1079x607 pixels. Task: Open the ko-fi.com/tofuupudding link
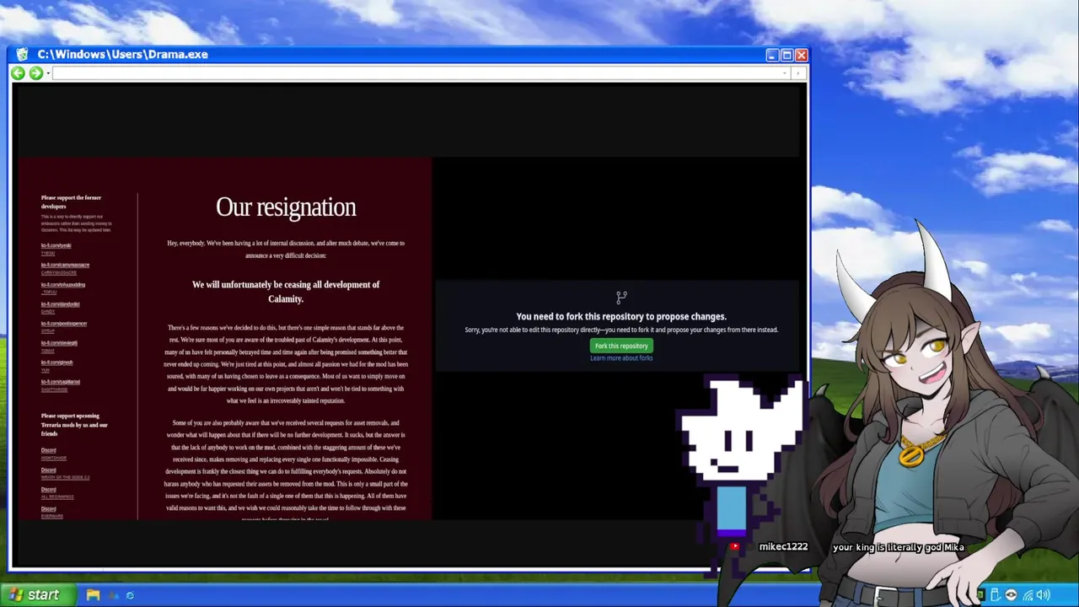tap(63, 284)
